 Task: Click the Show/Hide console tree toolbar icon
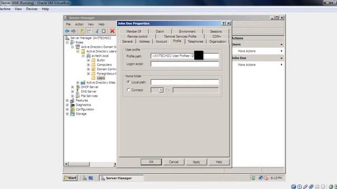point(88,31)
